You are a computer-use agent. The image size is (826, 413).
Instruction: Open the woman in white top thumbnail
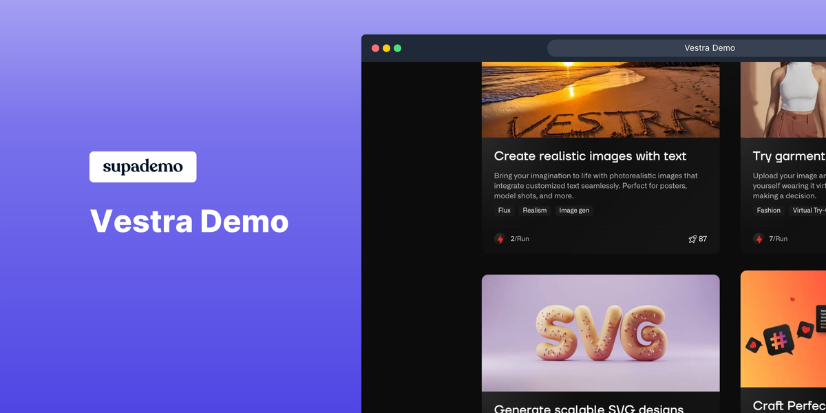pos(783,100)
